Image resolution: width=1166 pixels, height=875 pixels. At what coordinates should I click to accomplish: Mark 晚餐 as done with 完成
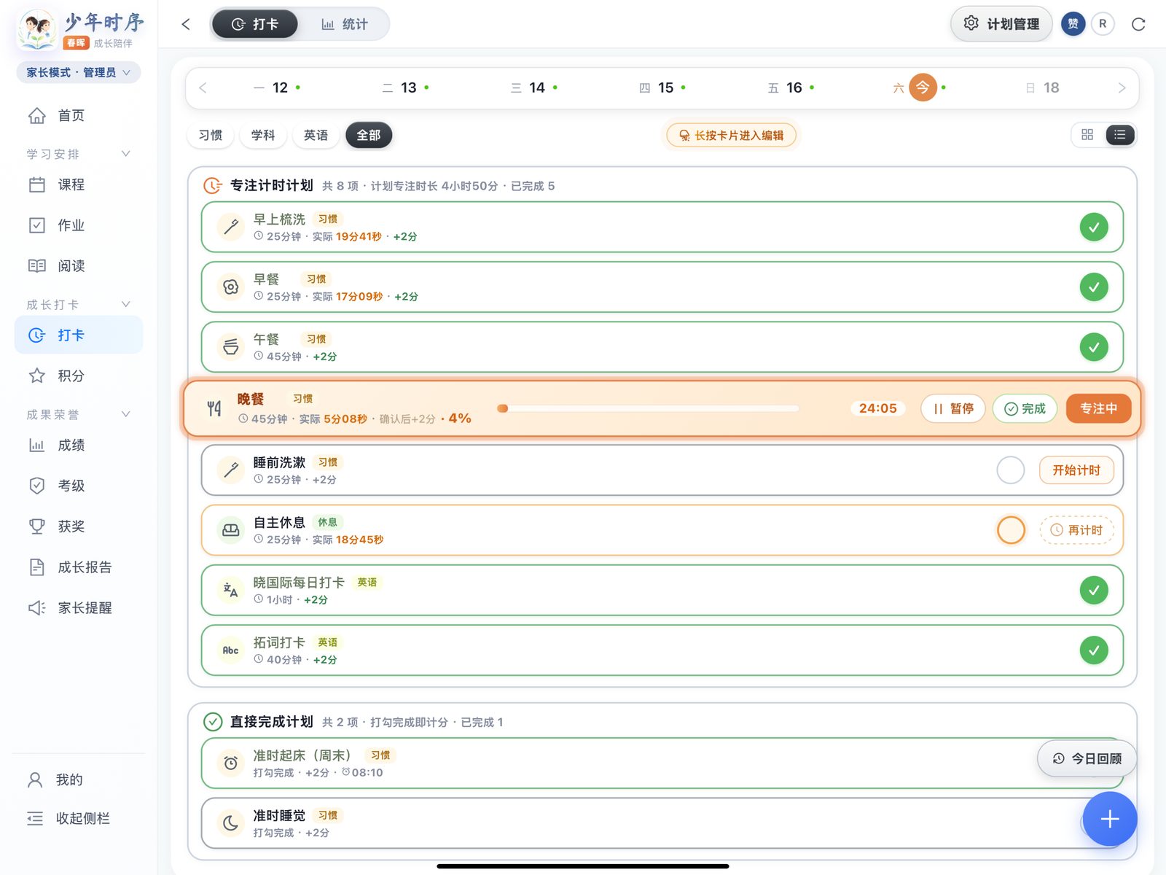pyautogui.click(x=1025, y=408)
